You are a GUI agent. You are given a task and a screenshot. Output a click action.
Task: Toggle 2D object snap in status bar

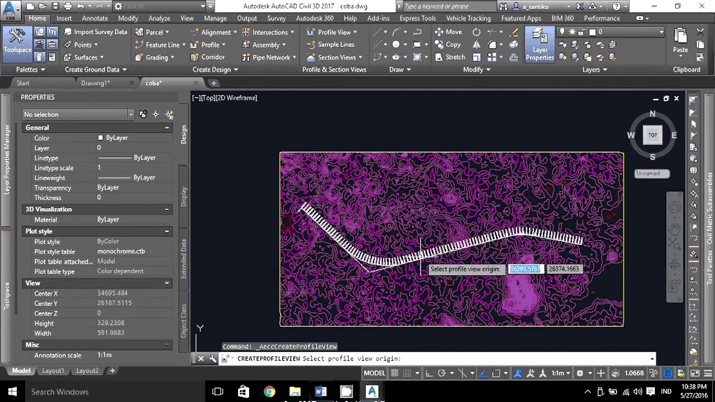pyautogui.click(x=496, y=373)
